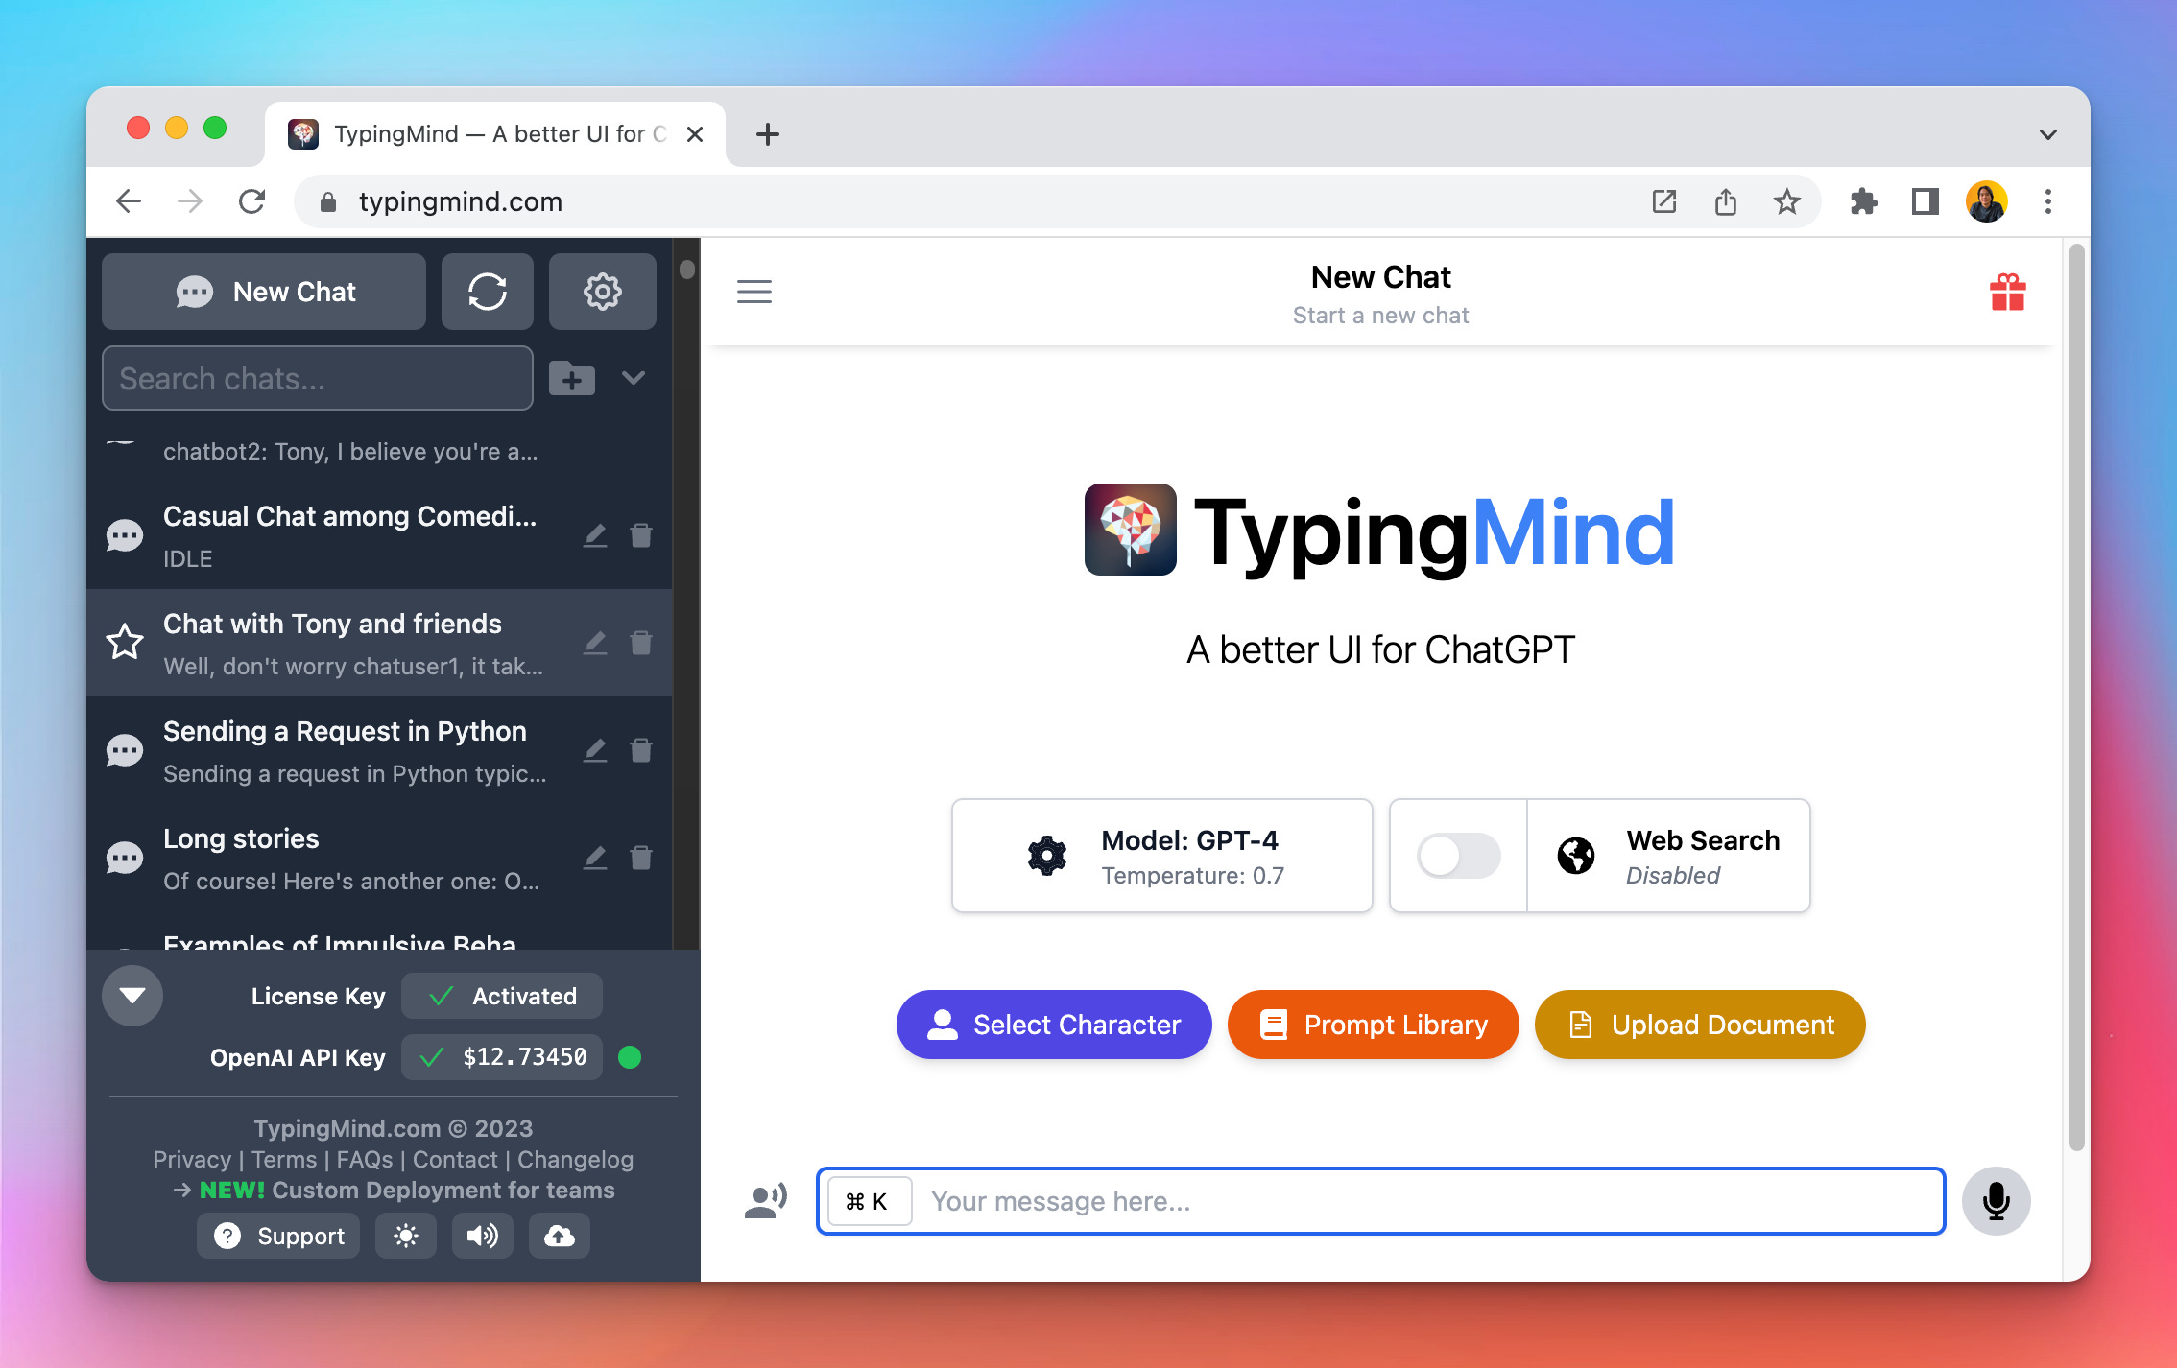
Task: Open tab search chevron dropdown
Action: click(x=2048, y=134)
